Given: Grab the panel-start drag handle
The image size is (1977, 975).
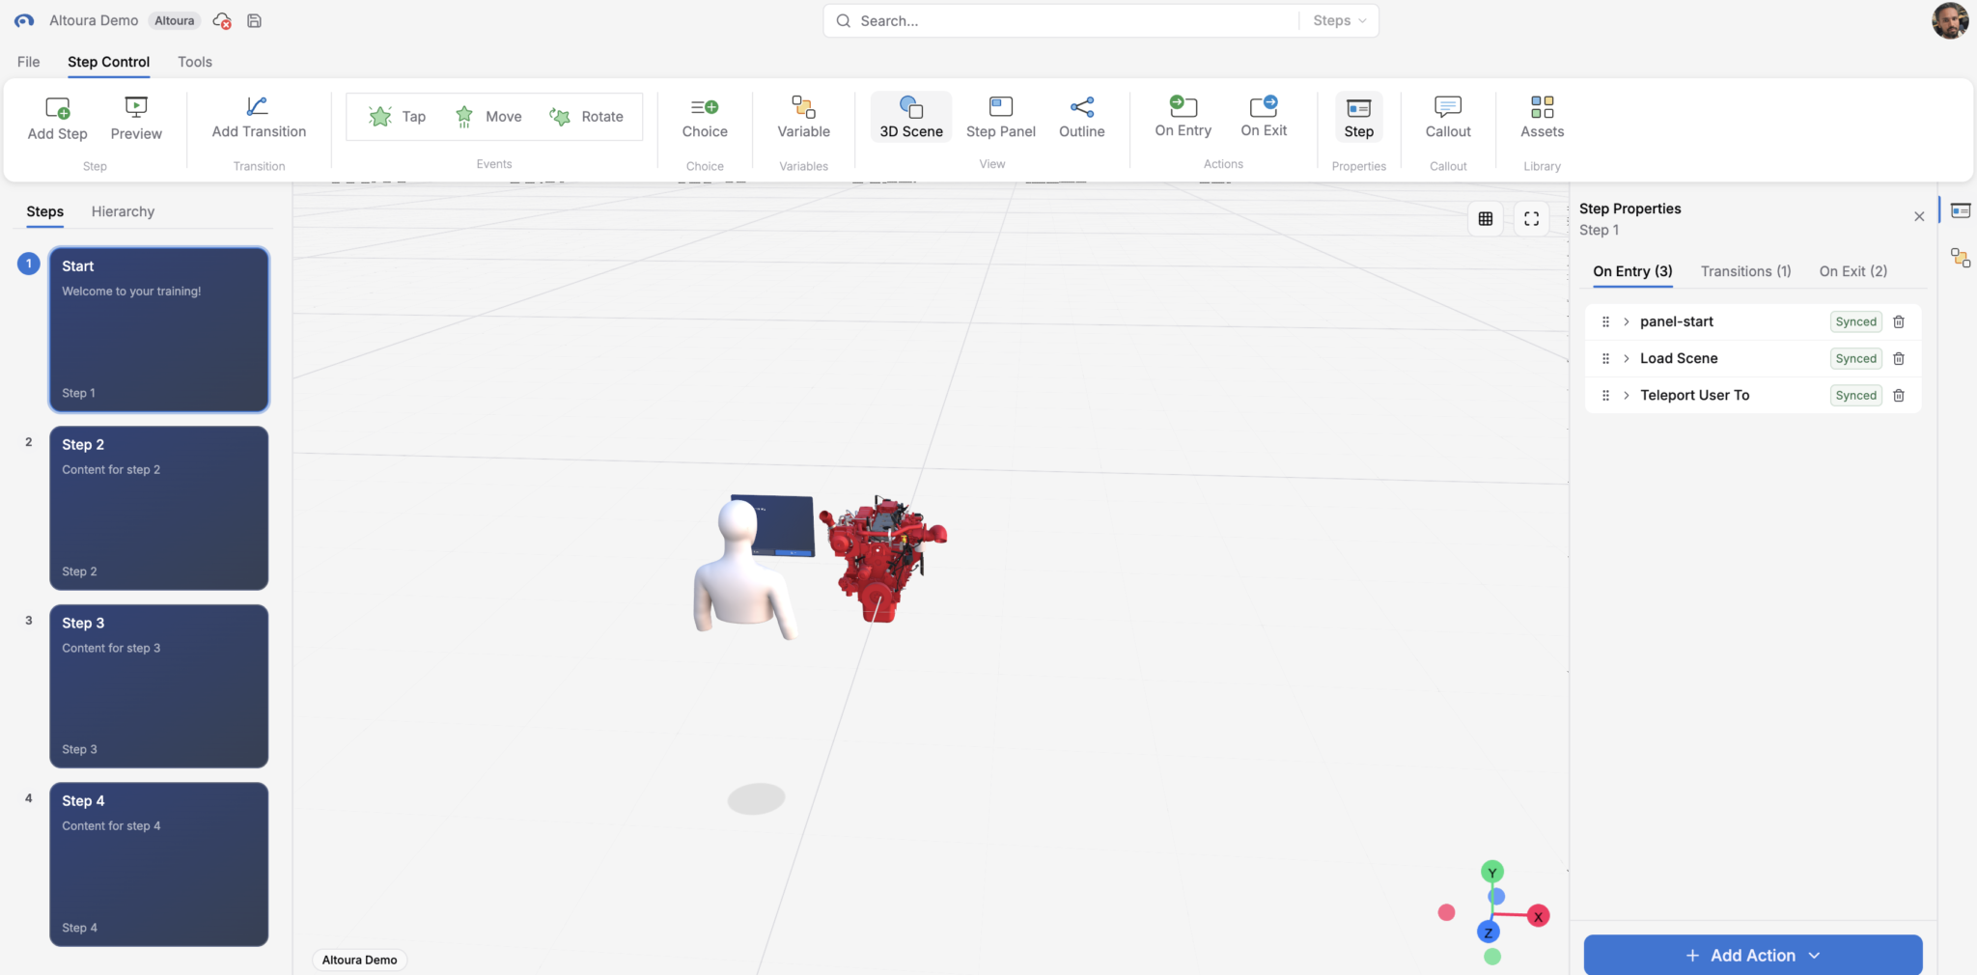Looking at the screenshot, I should coord(1605,321).
